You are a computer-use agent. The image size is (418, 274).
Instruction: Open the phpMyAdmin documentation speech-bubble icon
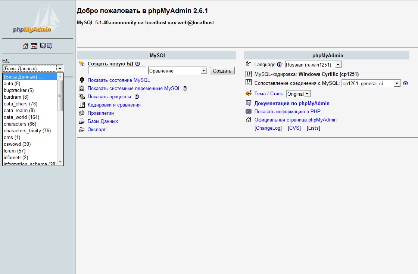43,46
